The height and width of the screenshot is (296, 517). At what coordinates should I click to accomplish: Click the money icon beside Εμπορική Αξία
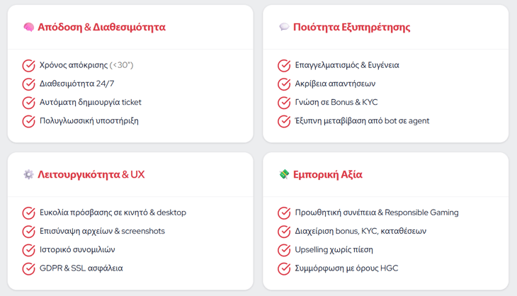[284, 174]
